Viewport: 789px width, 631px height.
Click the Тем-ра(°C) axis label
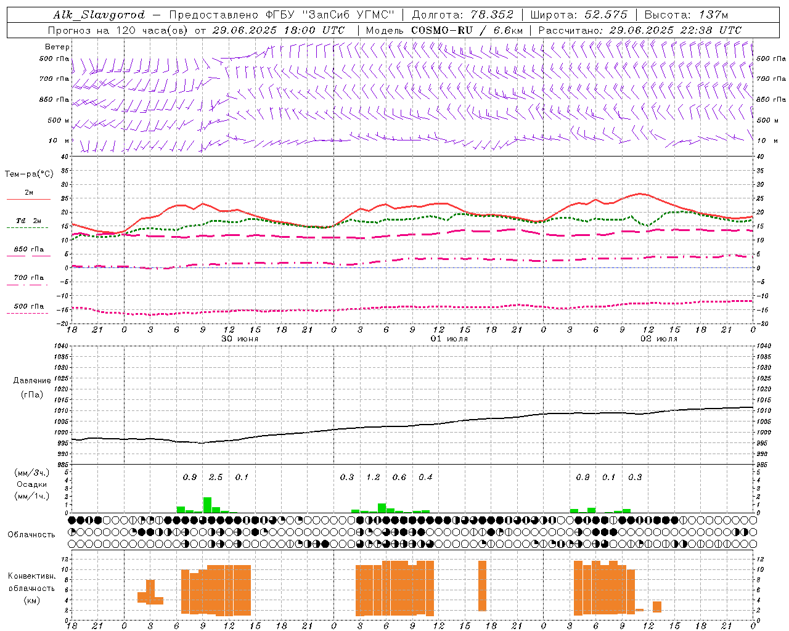tap(29, 174)
